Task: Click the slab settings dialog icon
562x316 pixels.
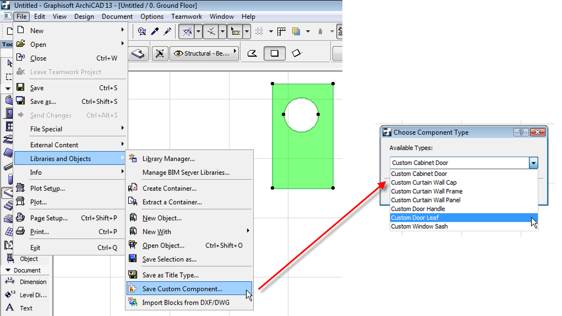Action: point(138,54)
